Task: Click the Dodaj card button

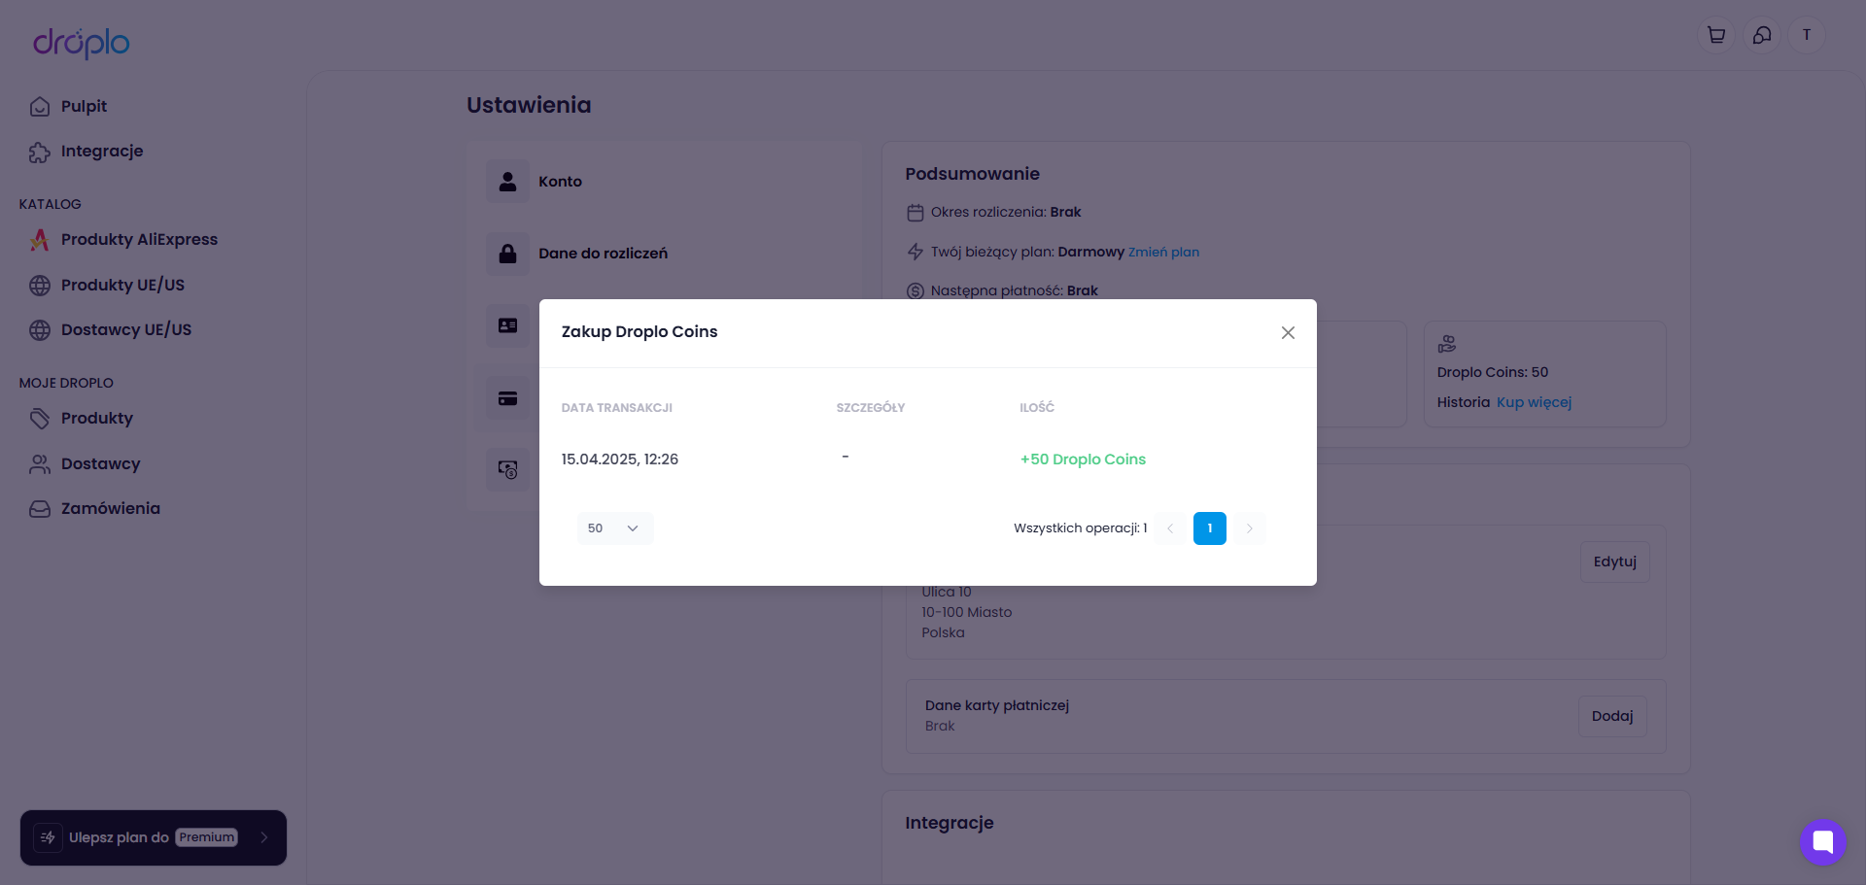Action: point(1612,716)
